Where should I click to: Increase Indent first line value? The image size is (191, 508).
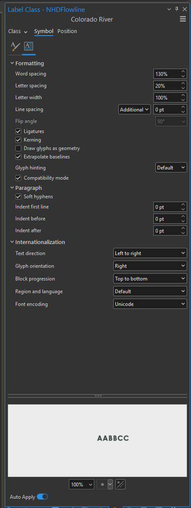183,204
